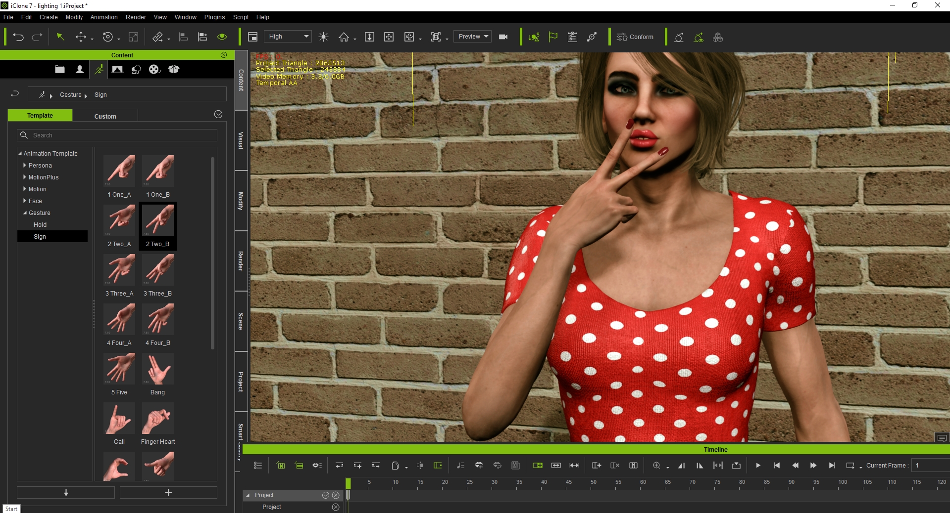The height and width of the screenshot is (513, 950).
Task: Expand the Motion tree node
Action: 25,189
